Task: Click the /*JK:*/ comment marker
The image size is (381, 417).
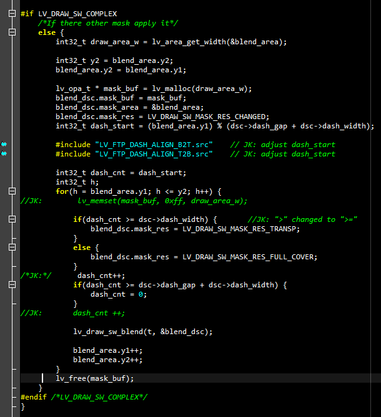Action: point(36,276)
